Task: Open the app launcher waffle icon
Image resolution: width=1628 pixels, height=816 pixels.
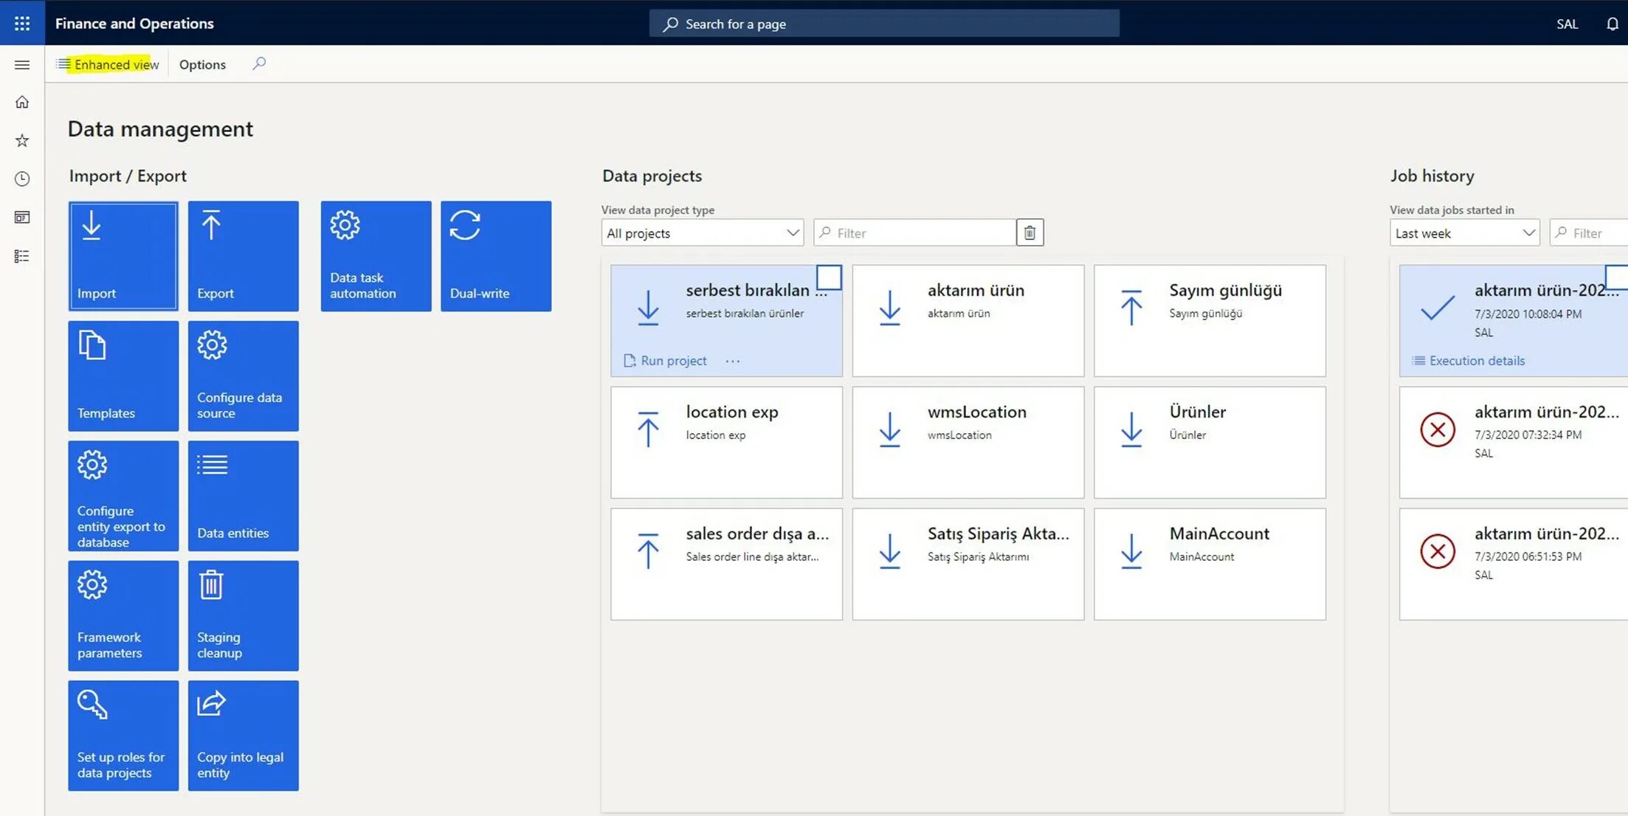Action: [22, 23]
